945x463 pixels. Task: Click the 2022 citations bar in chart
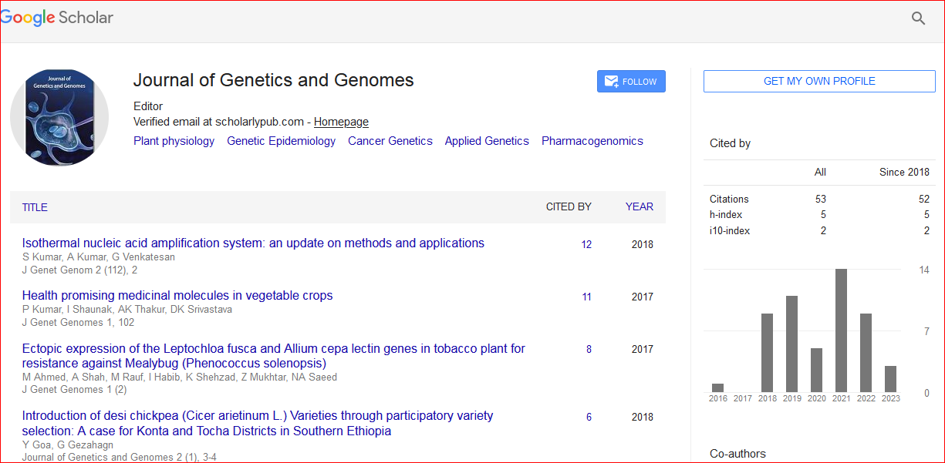click(x=866, y=353)
